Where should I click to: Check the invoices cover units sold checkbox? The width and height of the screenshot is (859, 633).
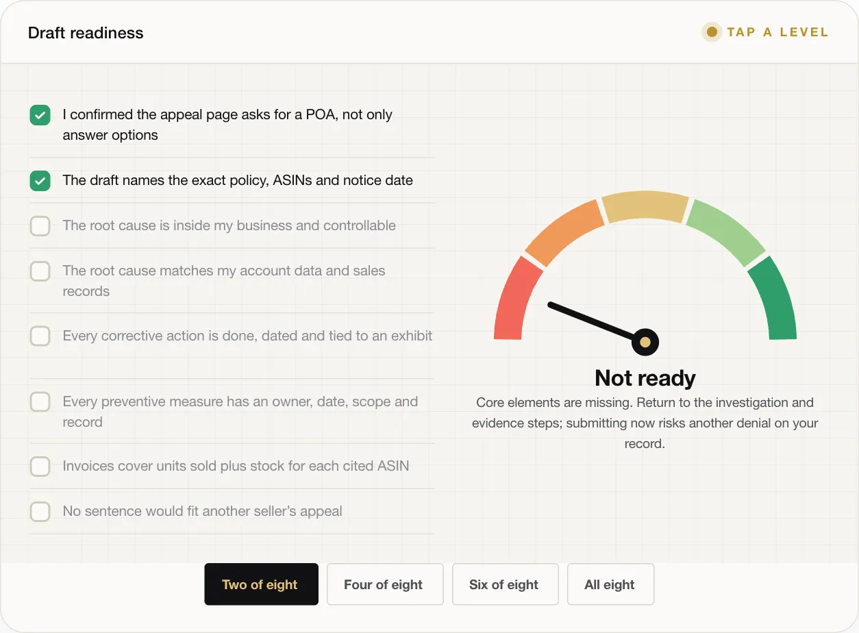(40, 467)
